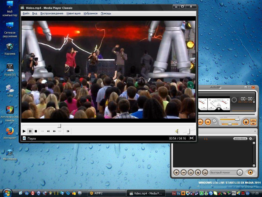Click the stereo audio indicator in status bar
The height and width of the screenshot is (197, 262).
pyautogui.click(x=191, y=138)
